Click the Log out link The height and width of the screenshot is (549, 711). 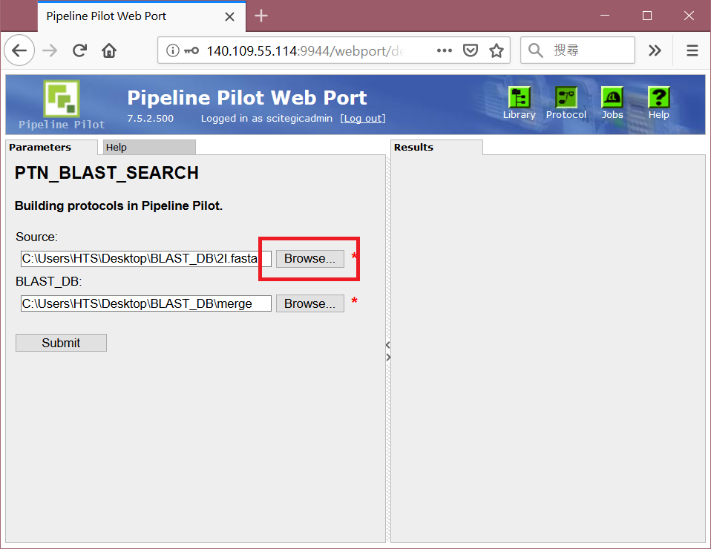pos(363,118)
